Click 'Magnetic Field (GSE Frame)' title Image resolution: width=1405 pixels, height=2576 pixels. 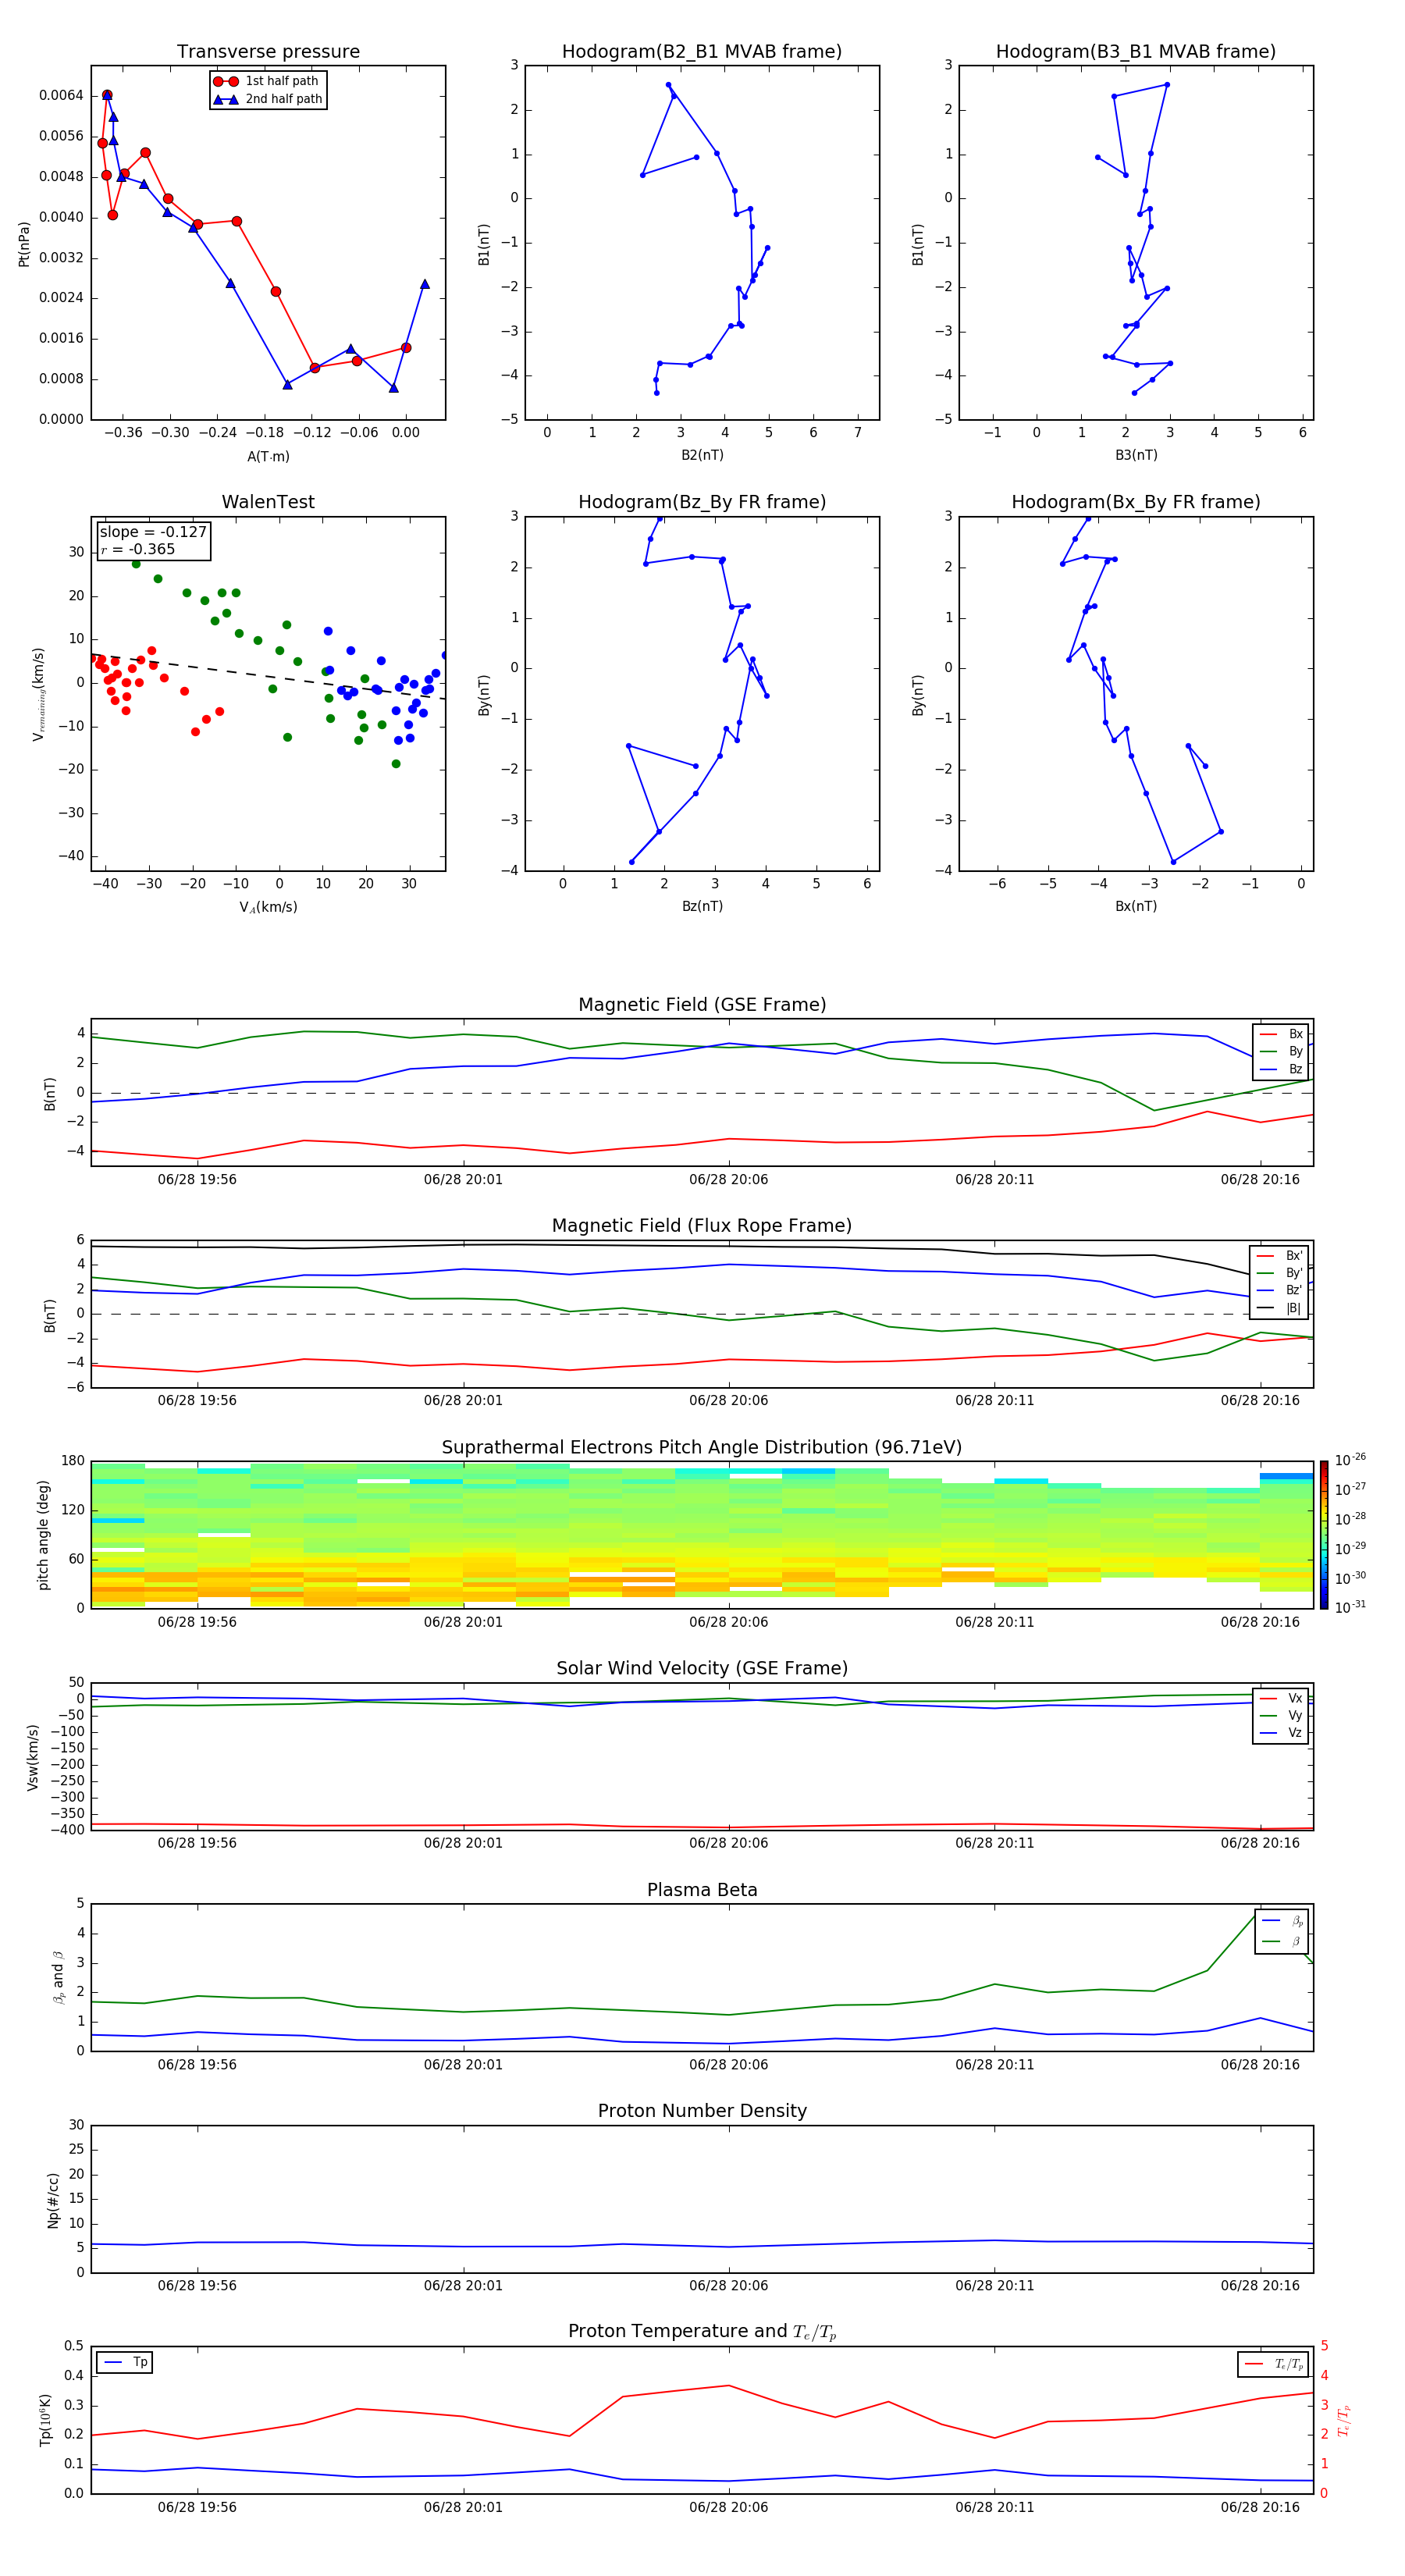point(702,1005)
